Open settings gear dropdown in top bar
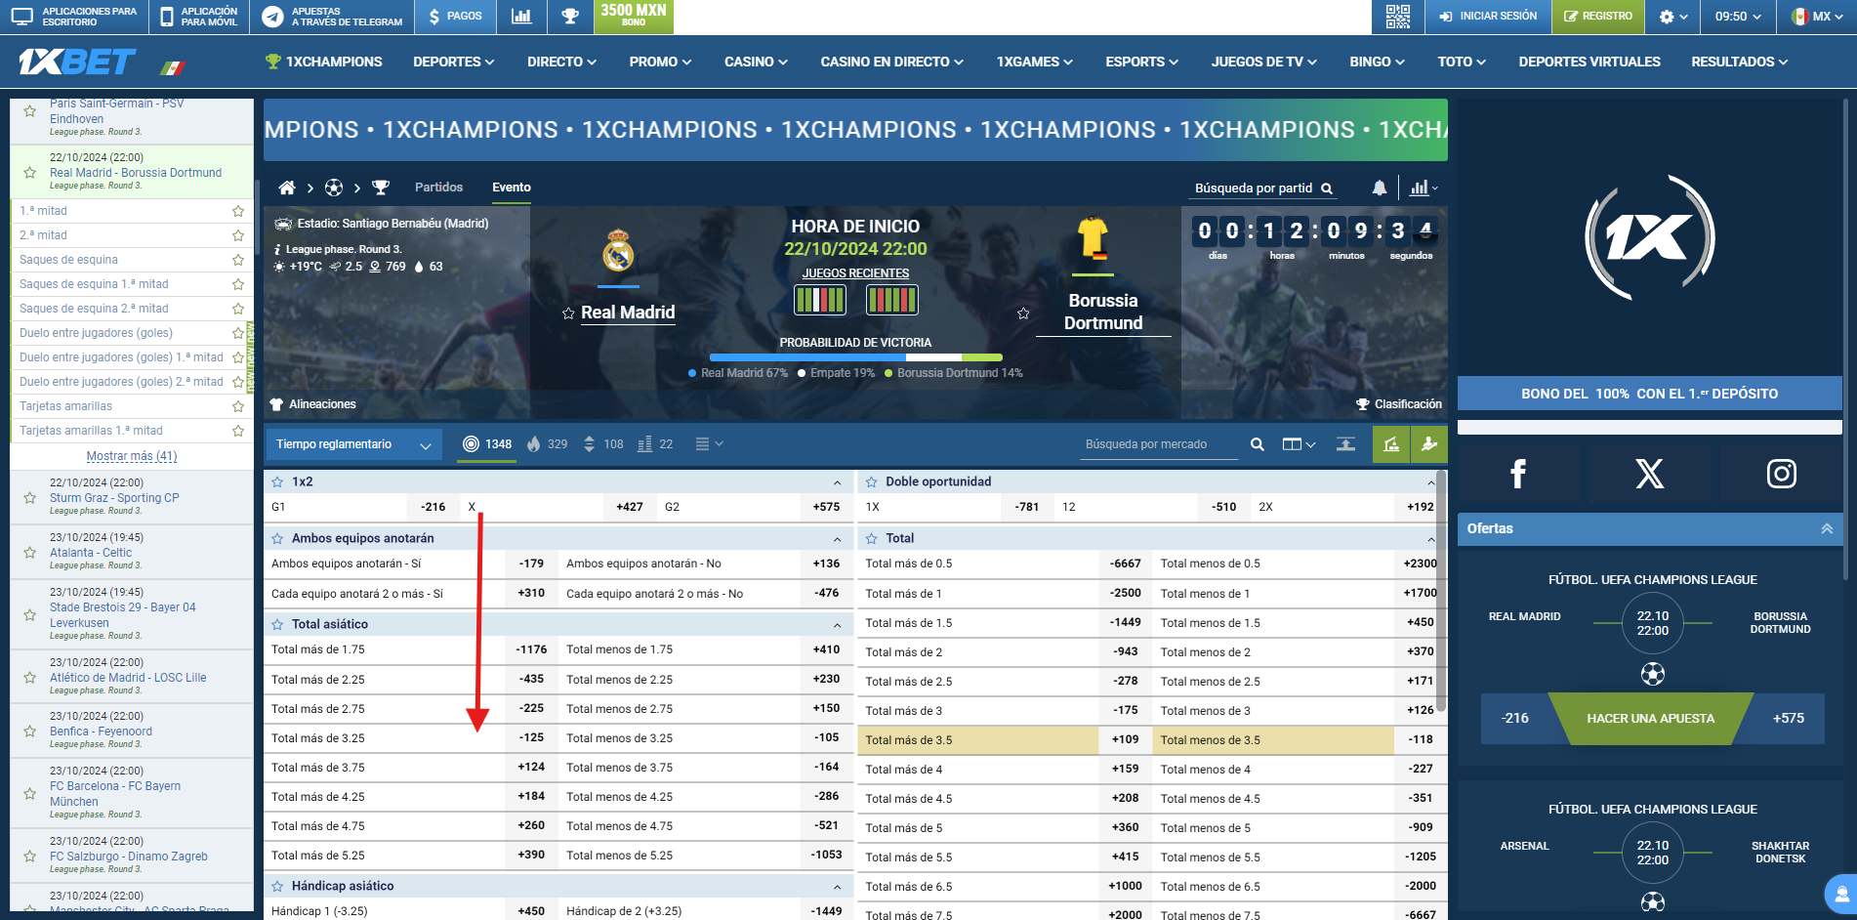 (1673, 17)
